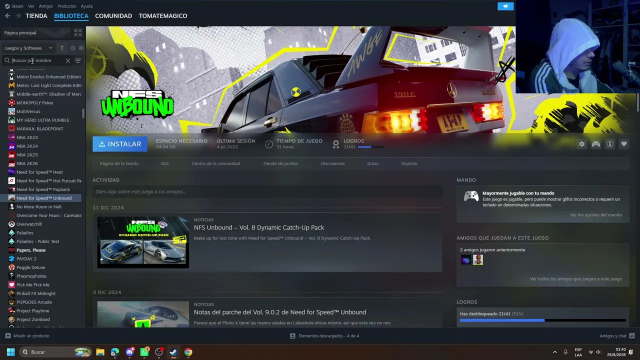The width and height of the screenshot is (640, 360).
Task: Switch to the COMUNIDAD tab
Action: pyautogui.click(x=113, y=16)
